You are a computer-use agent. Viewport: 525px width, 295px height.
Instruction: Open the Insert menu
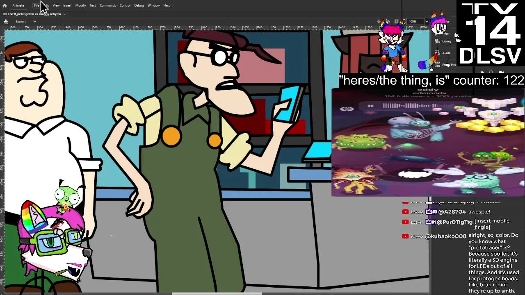click(x=67, y=5)
